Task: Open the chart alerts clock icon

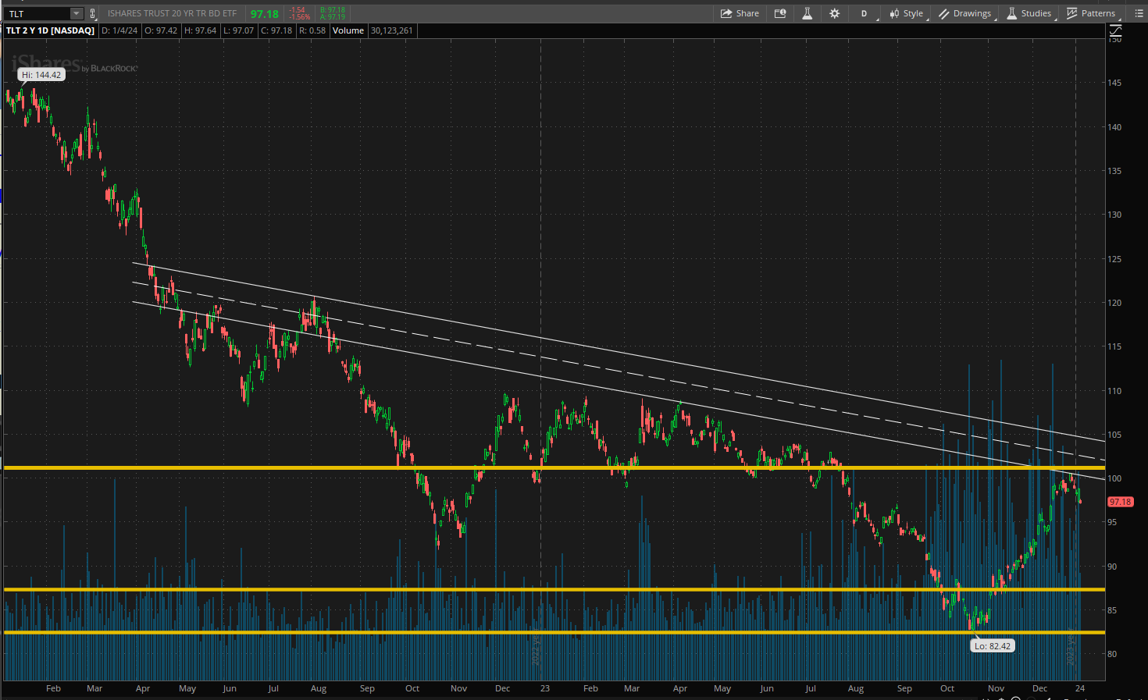Action: 779,13
